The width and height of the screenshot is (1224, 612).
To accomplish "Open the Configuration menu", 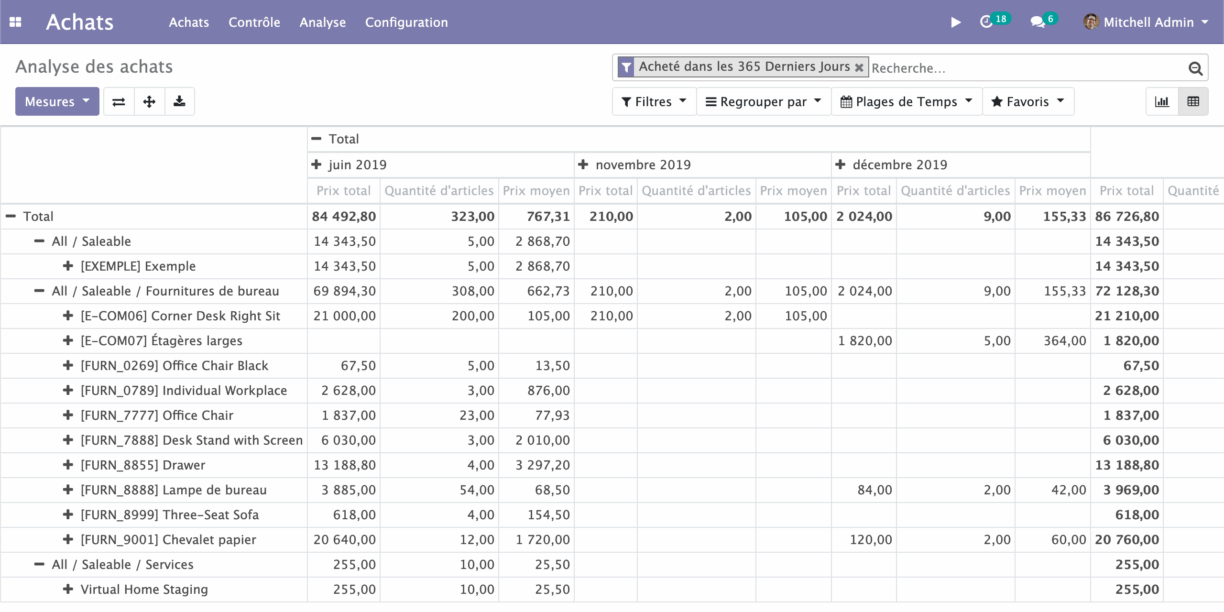I will (x=406, y=22).
